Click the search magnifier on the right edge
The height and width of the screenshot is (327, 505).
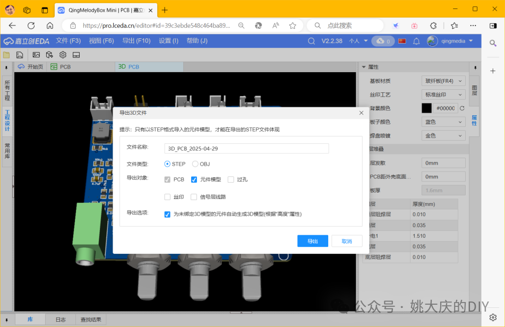(x=493, y=43)
